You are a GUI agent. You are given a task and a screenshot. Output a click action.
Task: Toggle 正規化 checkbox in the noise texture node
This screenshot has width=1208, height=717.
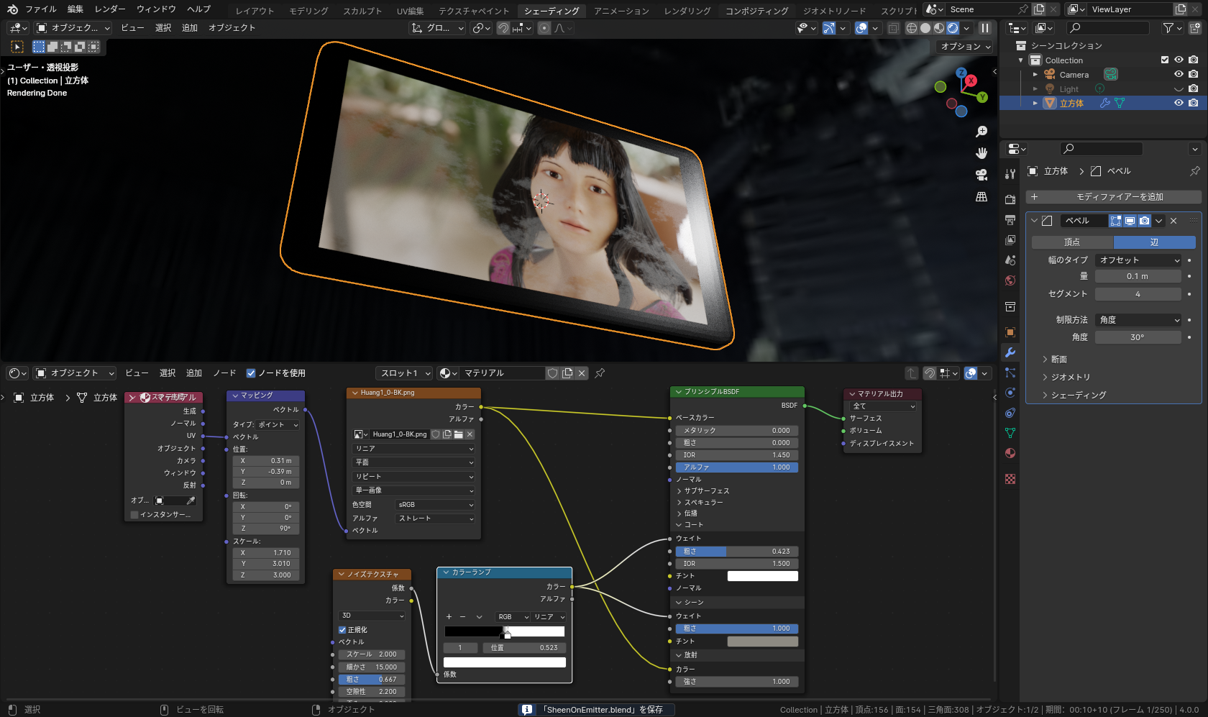point(343,630)
